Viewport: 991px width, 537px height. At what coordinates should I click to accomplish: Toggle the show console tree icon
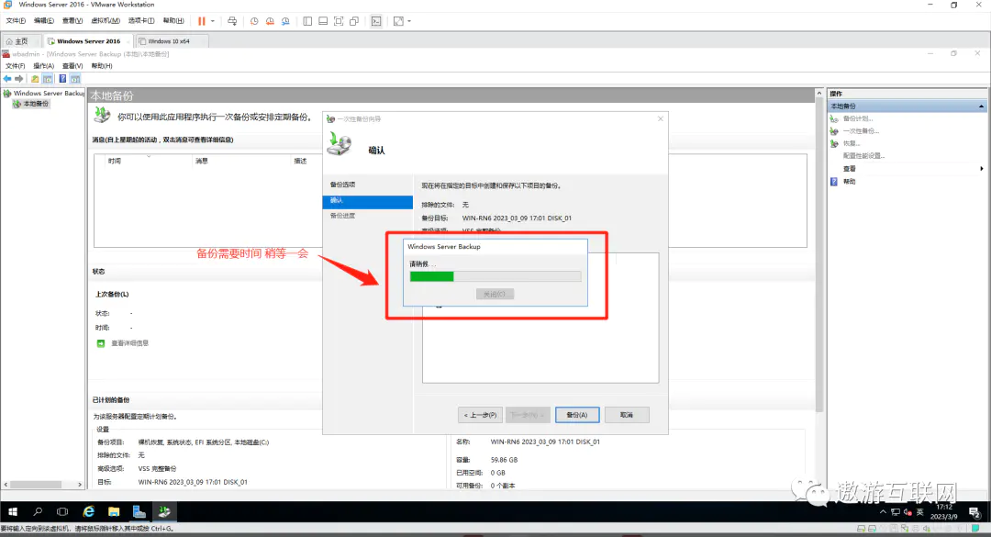[48, 79]
